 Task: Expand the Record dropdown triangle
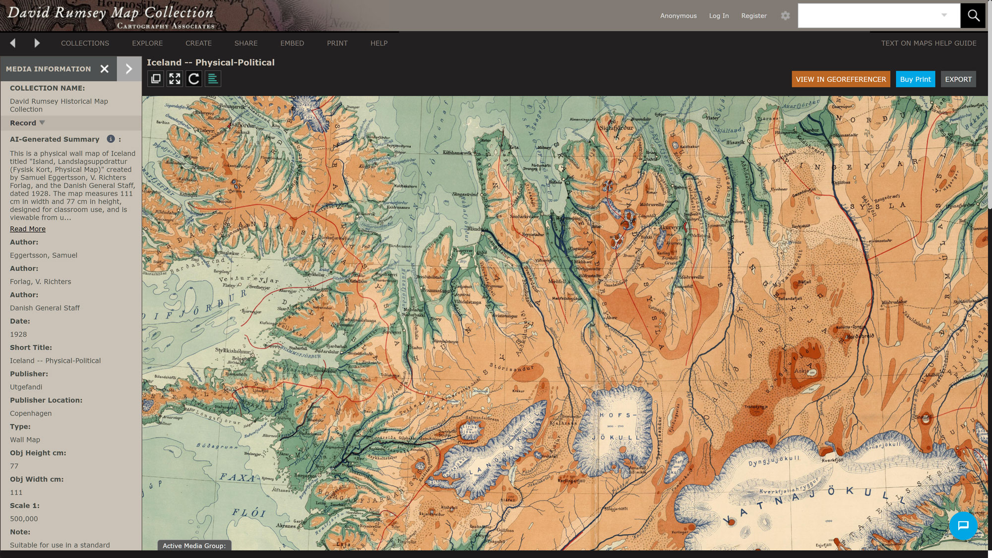click(x=42, y=123)
